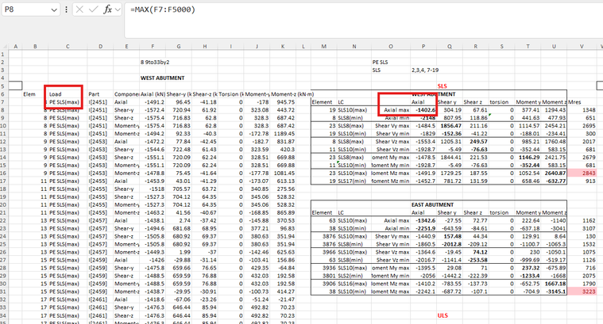Click the Elem header cell
The width and height of the screenshot is (603, 324).
[29, 94]
